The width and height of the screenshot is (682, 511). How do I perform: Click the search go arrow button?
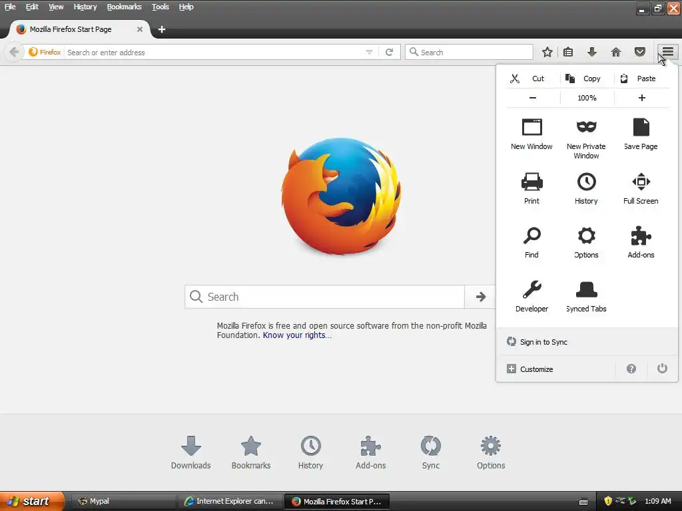click(x=480, y=297)
